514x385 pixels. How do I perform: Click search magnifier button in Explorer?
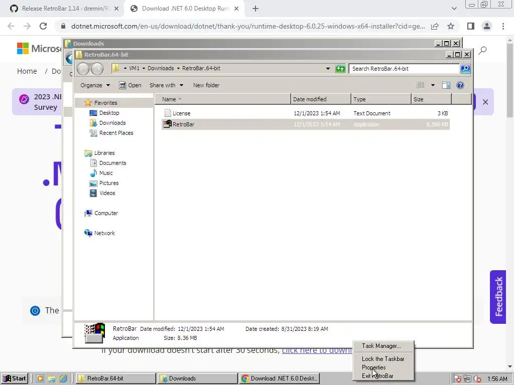point(465,69)
